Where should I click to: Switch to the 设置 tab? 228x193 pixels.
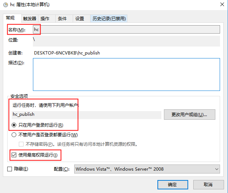coord(80,19)
